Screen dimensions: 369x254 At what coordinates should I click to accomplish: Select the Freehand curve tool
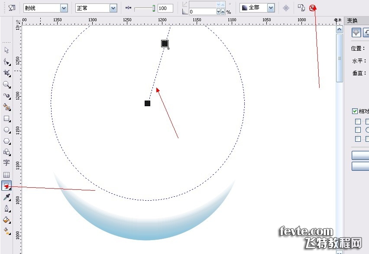click(x=6, y=96)
